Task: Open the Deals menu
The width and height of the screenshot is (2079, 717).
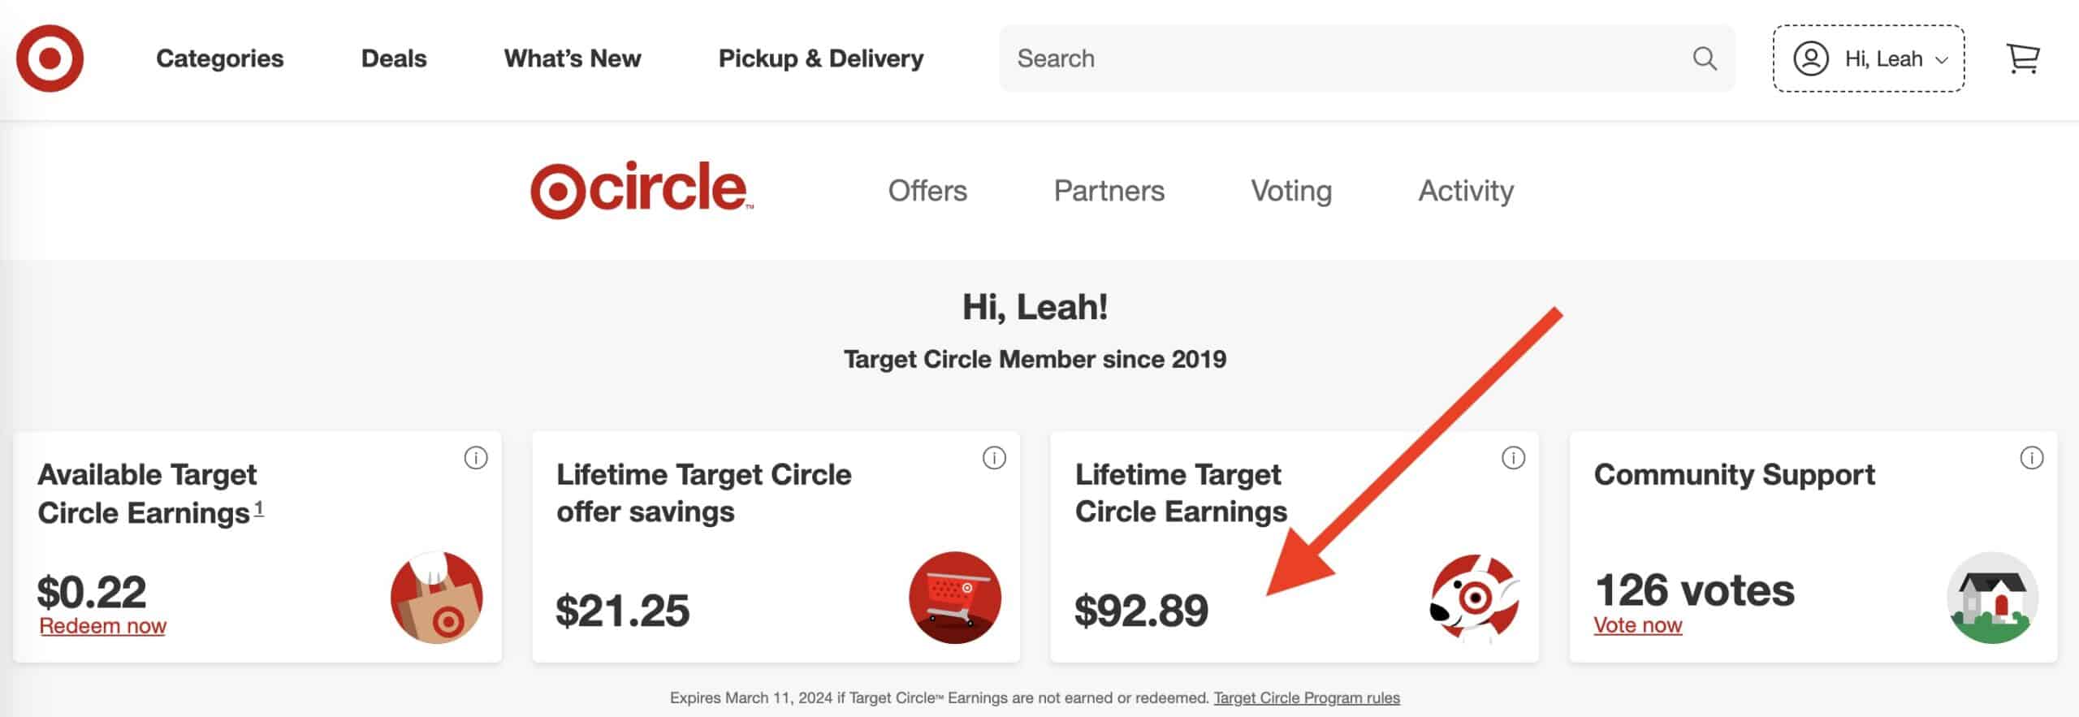Action: (x=393, y=58)
